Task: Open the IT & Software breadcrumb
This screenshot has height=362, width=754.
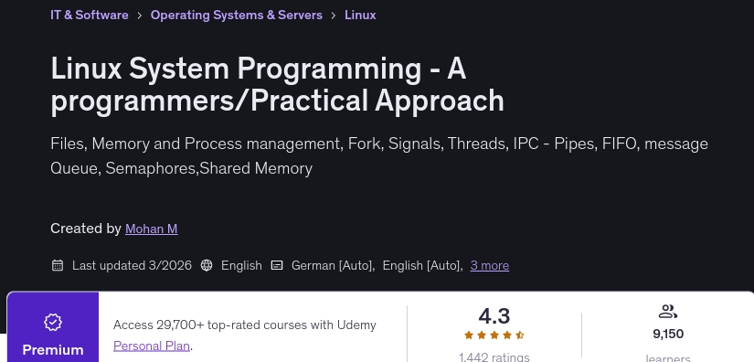Action: [x=90, y=15]
